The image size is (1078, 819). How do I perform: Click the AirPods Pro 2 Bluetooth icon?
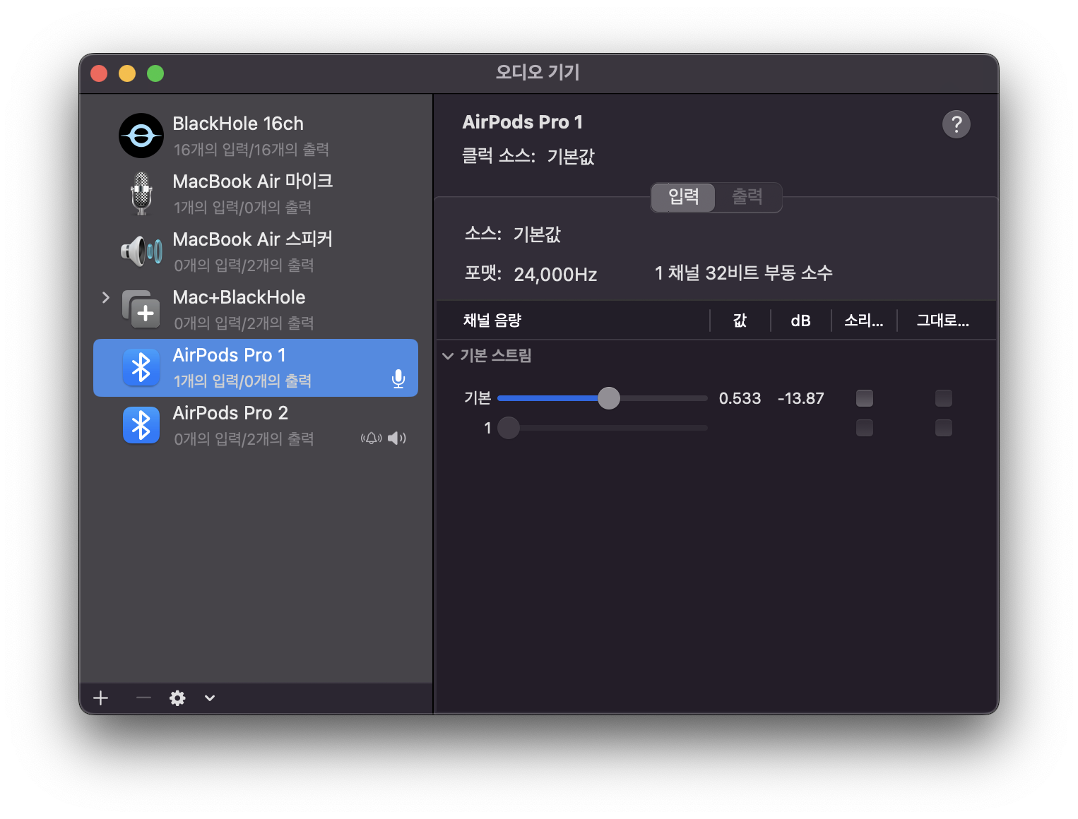pyautogui.click(x=141, y=425)
